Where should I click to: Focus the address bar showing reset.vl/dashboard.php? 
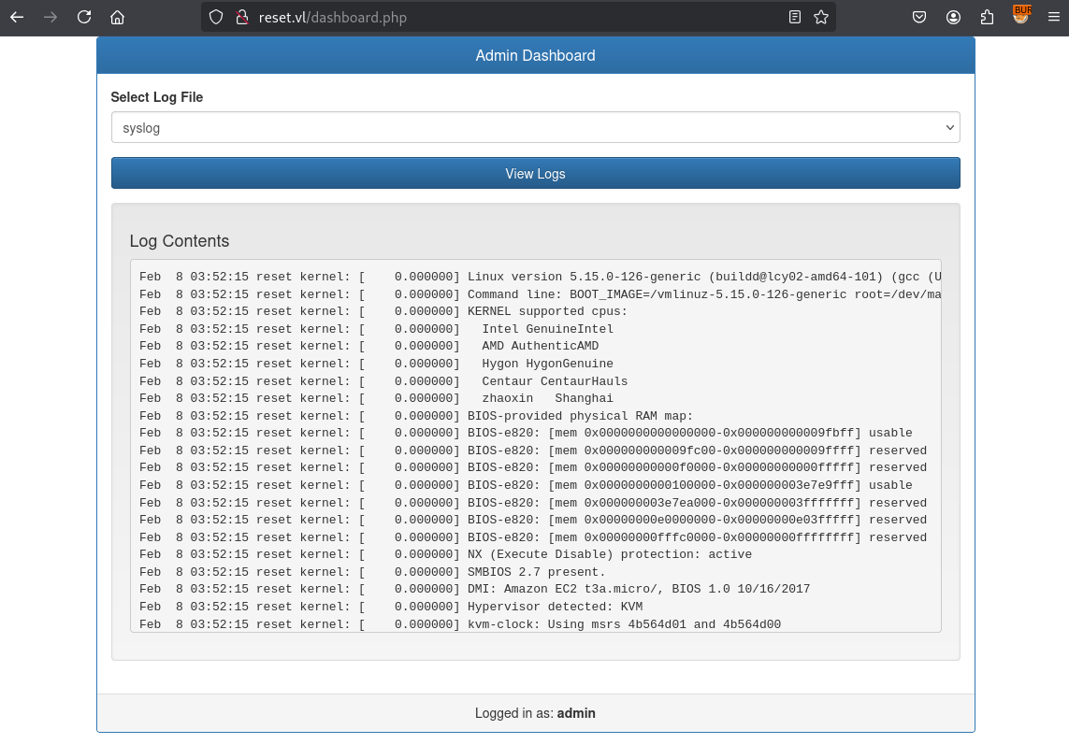pyautogui.click(x=518, y=17)
